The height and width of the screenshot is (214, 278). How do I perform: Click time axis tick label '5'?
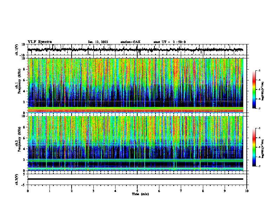coord(137,191)
